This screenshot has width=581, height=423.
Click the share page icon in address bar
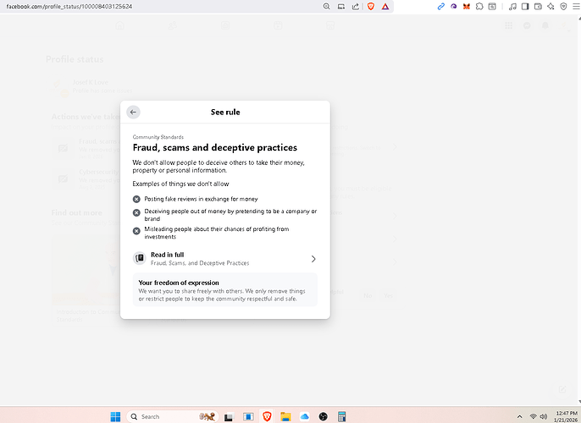[354, 6]
